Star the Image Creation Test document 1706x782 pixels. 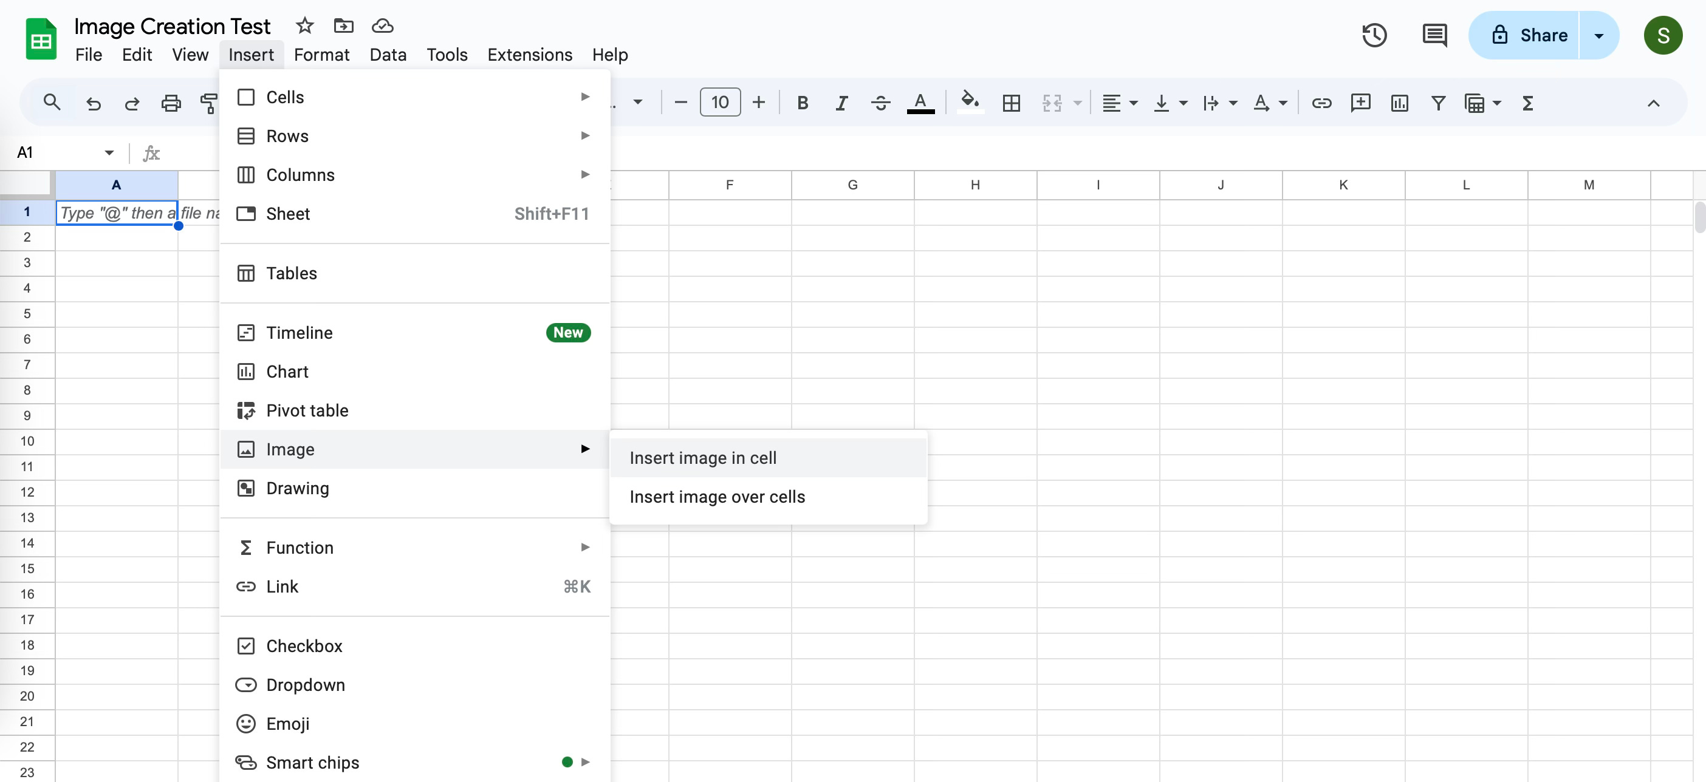304,25
